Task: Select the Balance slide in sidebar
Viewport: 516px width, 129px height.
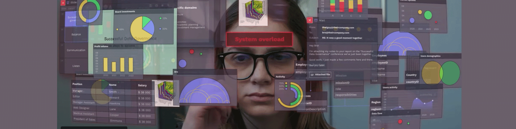Action: (x=76, y=35)
